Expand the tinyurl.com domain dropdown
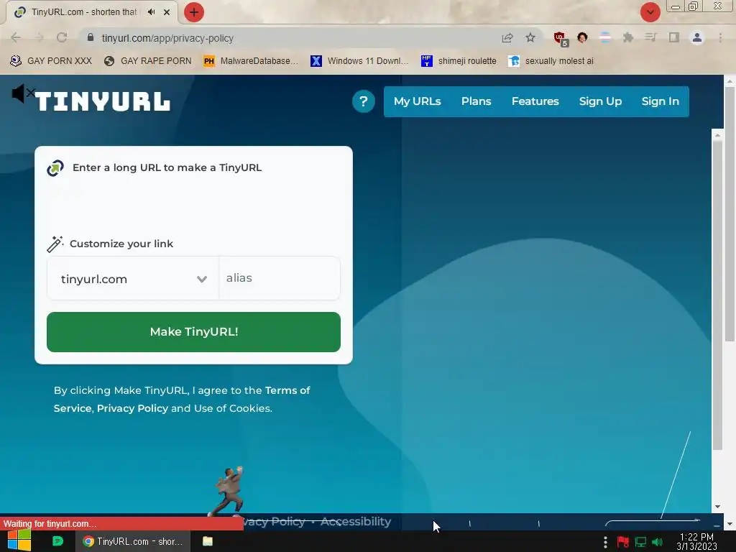Viewport: 736px width, 552px height. (x=133, y=278)
